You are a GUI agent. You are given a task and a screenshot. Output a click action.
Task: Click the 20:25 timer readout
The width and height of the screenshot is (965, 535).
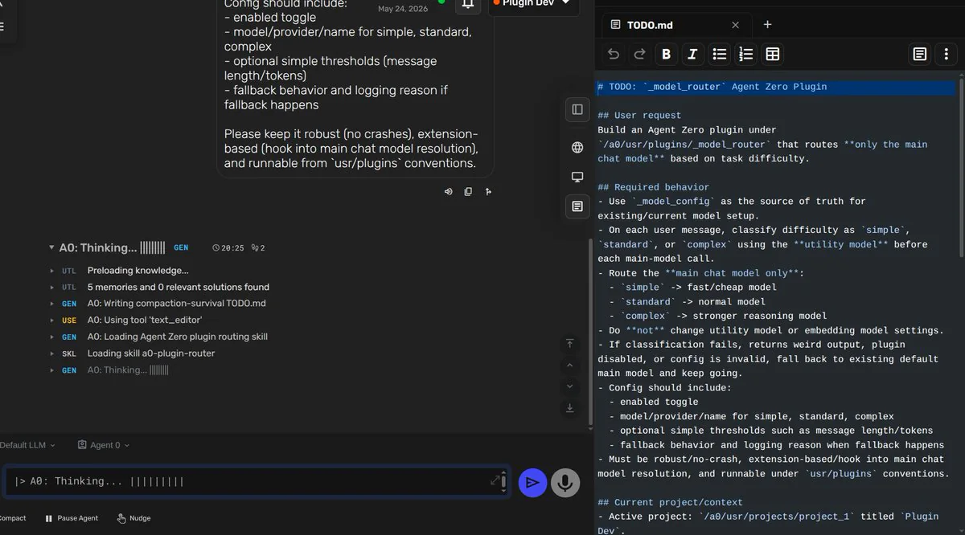[x=228, y=248]
